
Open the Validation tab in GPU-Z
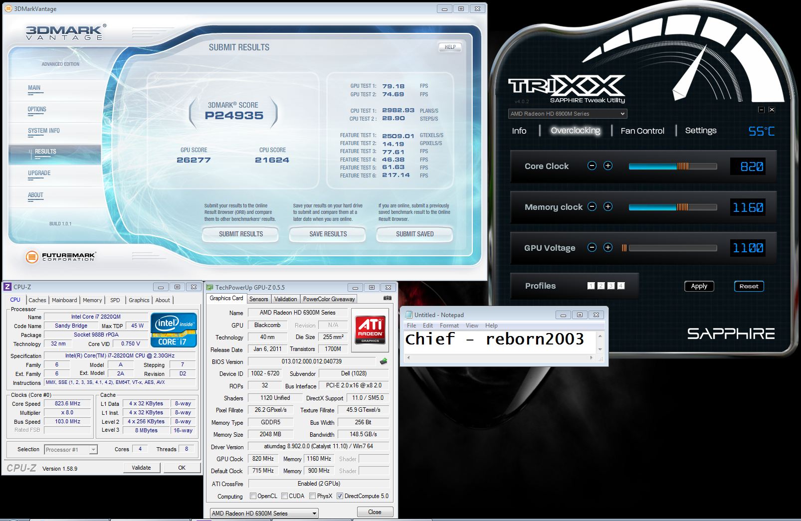coord(286,299)
